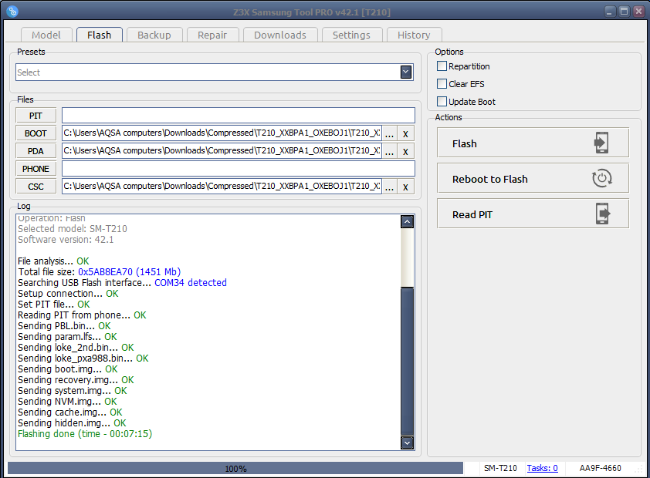
Task: Click the Reboot to Flash button
Action: pos(533,178)
